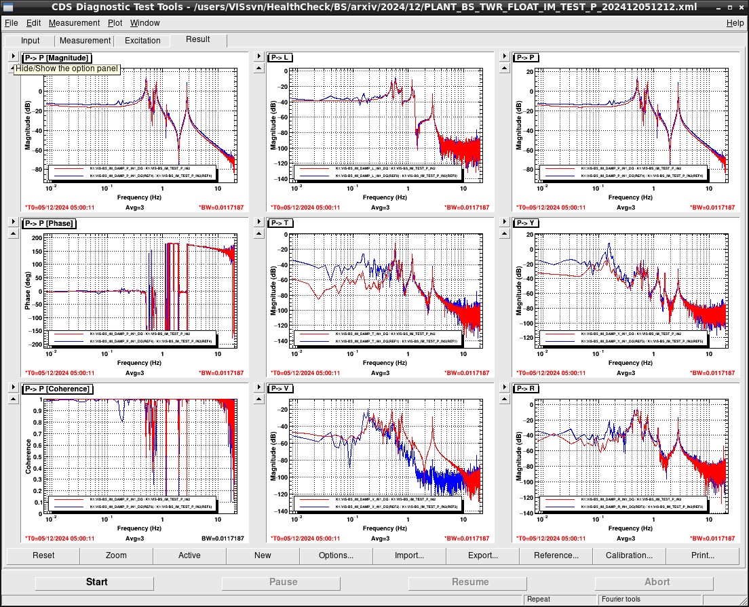Toggle up-arrow expander under P-> L arrow
The height and width of the screenshot is (607, 749).
click(x=259, y=68)
